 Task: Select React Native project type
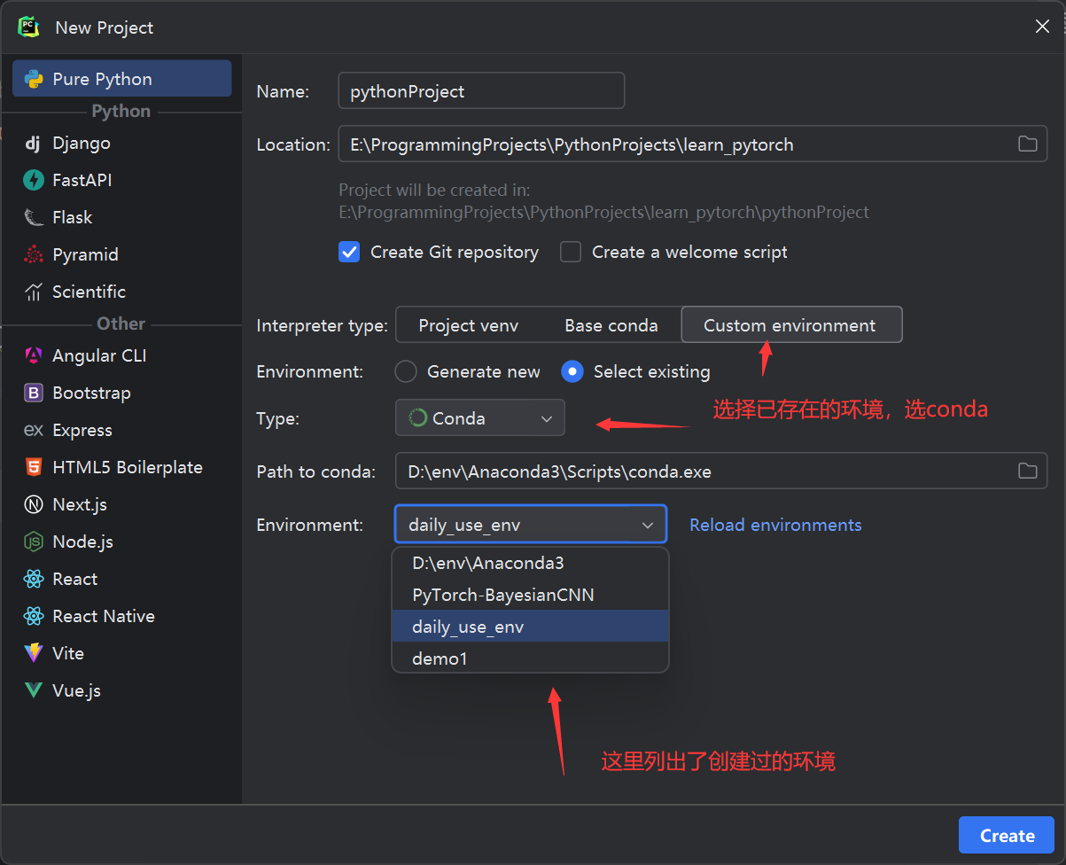pyautogui.click(x=121, y=616)
